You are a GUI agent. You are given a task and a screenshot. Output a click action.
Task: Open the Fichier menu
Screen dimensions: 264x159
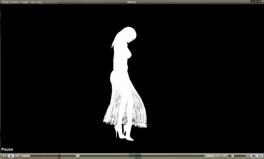[x=5, y=2]
